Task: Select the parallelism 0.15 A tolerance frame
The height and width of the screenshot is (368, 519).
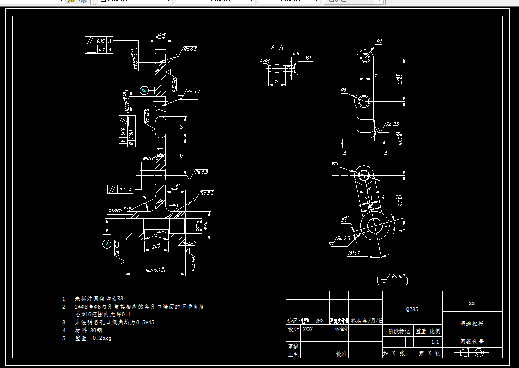Action: 99,41
